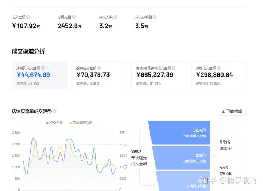Click the 52.4万 商品曝光次数 funnel stage
This screenshot has width=263, height=191.
(x=179, y=133)
